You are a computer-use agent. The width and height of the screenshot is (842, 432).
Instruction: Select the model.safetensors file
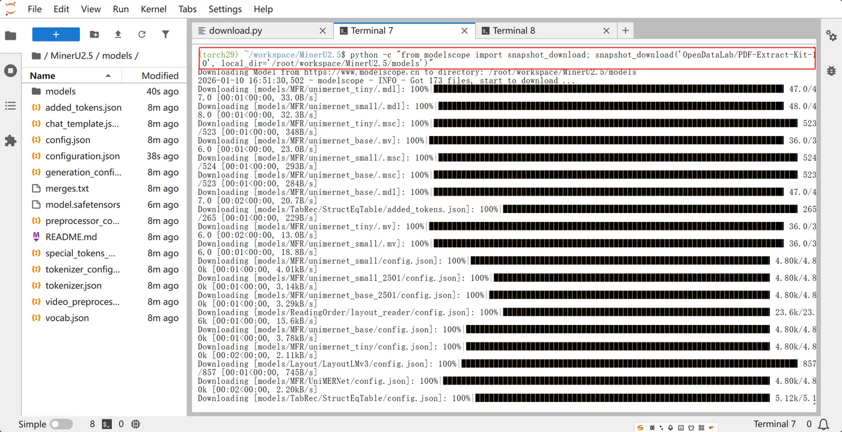(x=104, y=205)
